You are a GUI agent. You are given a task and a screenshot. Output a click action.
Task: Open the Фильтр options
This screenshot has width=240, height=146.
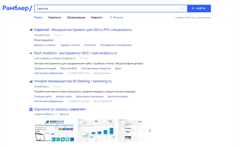tap(116, 17)
